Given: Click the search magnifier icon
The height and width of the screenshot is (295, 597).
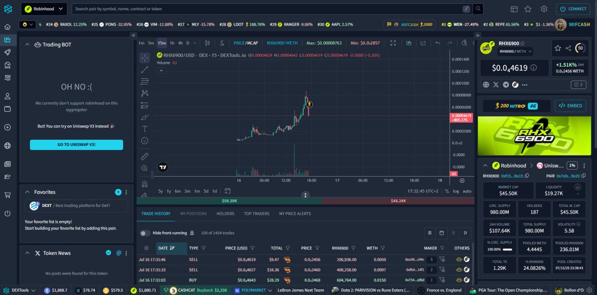Looking at the screenshot, I should click(x=478, y=9).
